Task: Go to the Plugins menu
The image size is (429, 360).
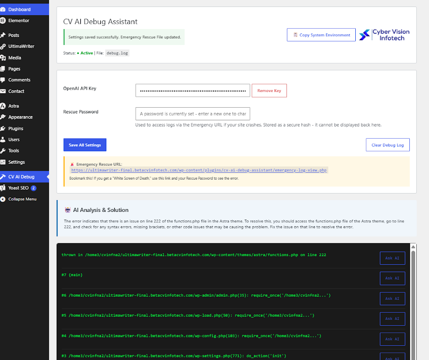Action: [24, 129]
